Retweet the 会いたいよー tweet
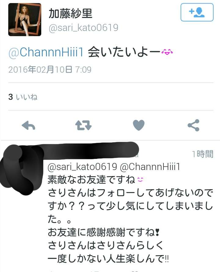 click(x=83, y=125)
